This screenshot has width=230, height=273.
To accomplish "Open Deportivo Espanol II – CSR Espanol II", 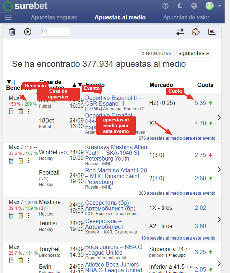I will 114,101.
